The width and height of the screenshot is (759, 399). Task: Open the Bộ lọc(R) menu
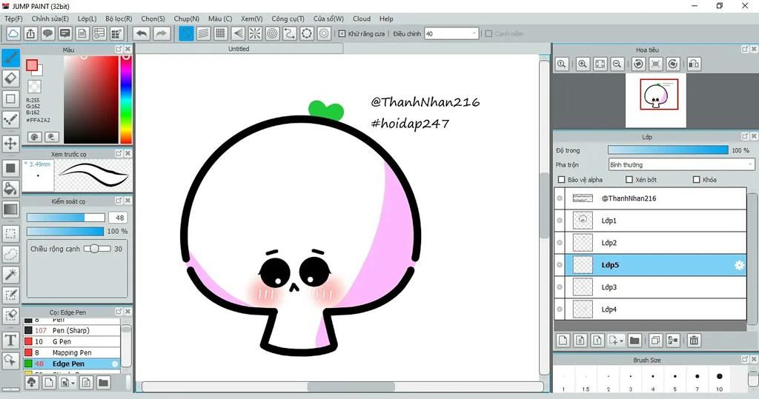[119, 19]
